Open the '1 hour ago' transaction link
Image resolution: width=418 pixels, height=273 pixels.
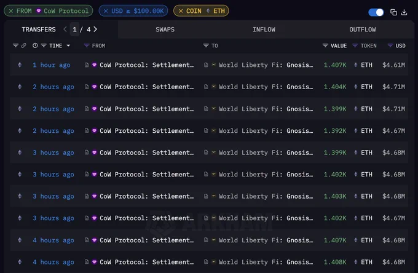pyautogui.click(x=52, y=65)
